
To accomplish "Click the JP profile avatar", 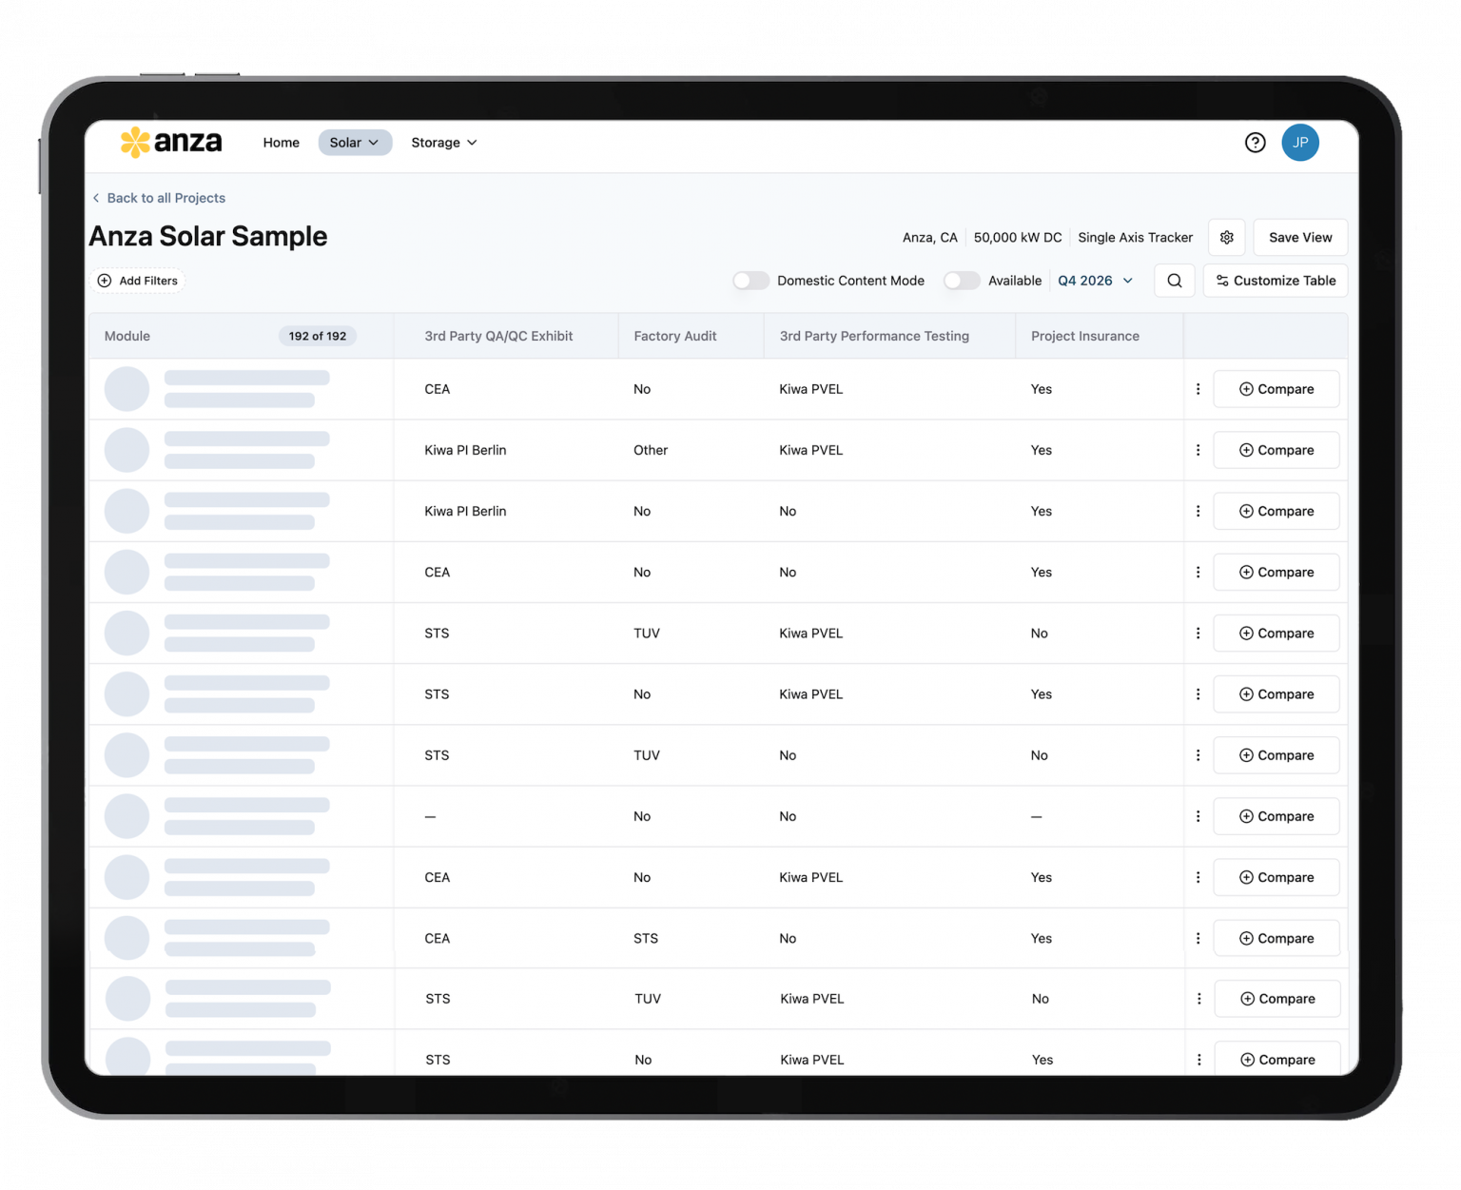I will (1300, 142).
